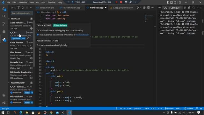Image resolution: width=204 pixels, height=115 pixels.
Task: Click the Search Extensions input field
Action: tap(22, 13)
